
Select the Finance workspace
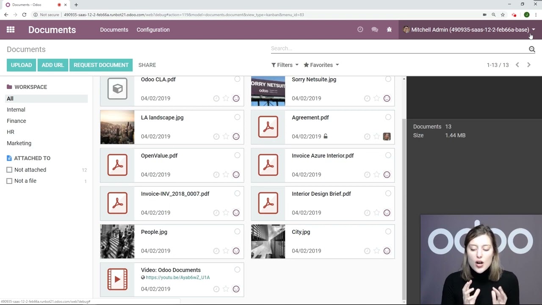coord(17,121)
